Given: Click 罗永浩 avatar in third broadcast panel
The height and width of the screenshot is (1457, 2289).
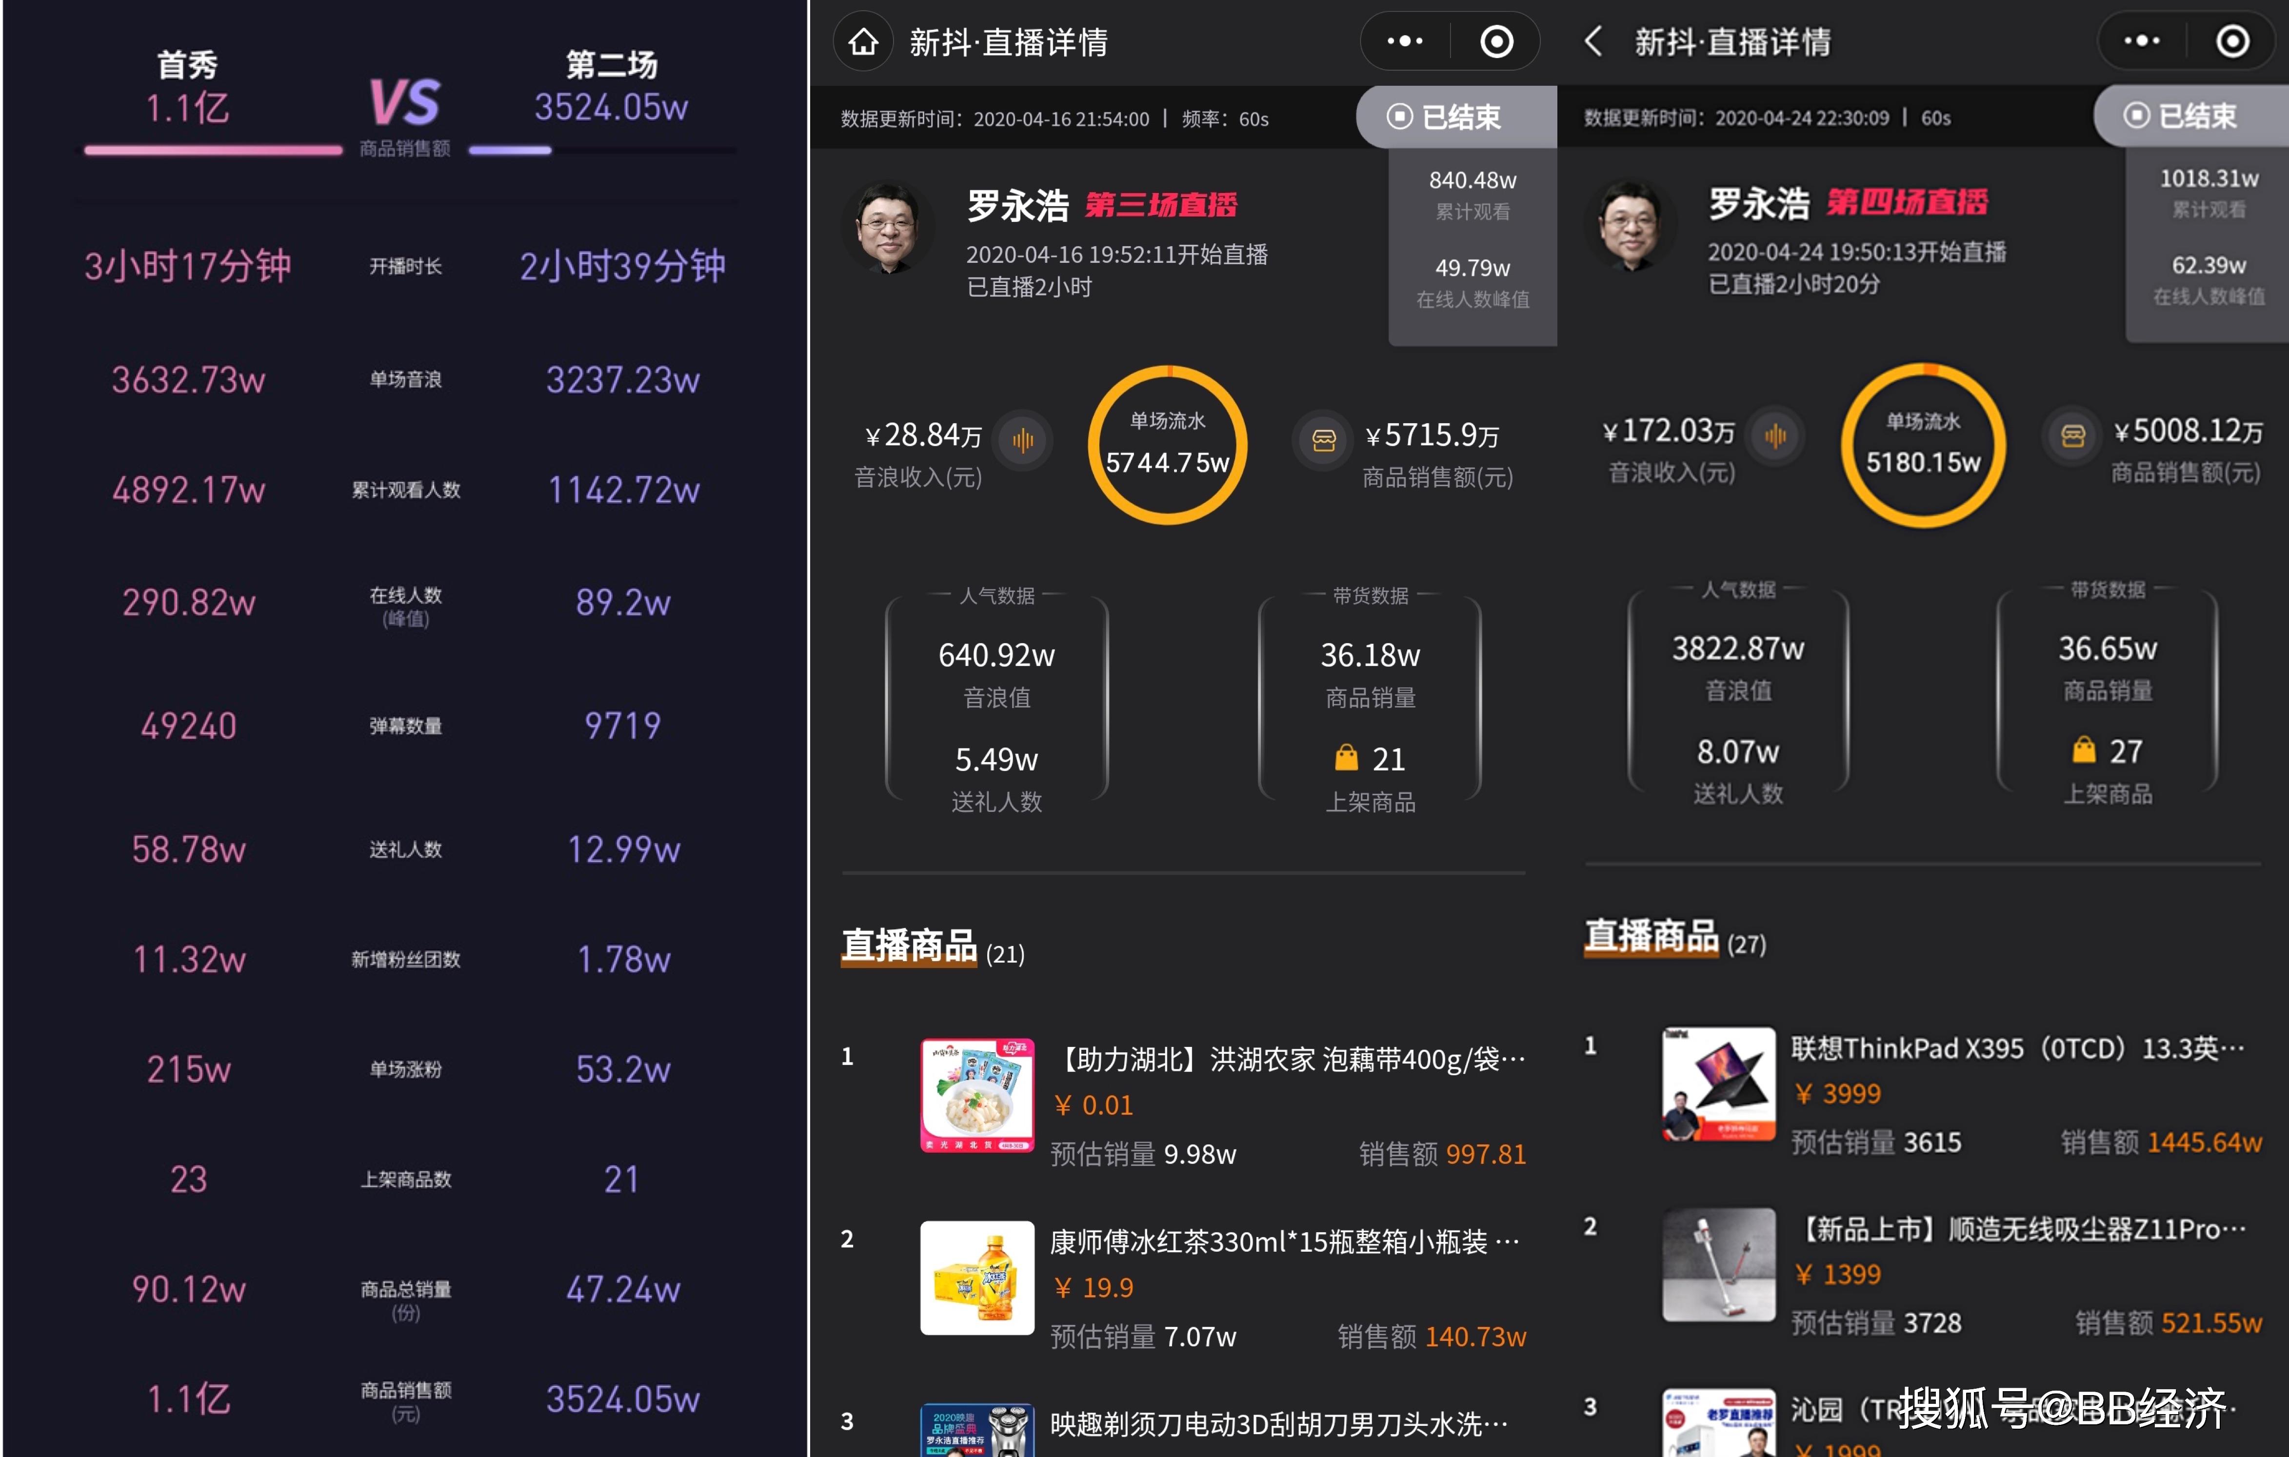Looking at the screenshot, I should tap(888, 228).
